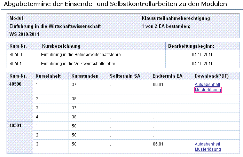Click Kursstunden value 50 for 40501 unit 3
The image size is (243, 157).
coord(74,144)
